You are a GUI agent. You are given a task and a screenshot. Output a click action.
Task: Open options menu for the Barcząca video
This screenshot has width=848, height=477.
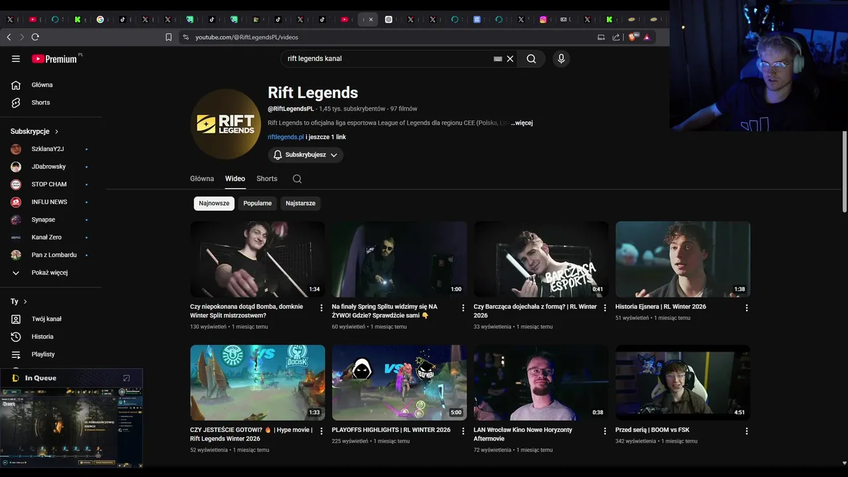click(605, 308)
